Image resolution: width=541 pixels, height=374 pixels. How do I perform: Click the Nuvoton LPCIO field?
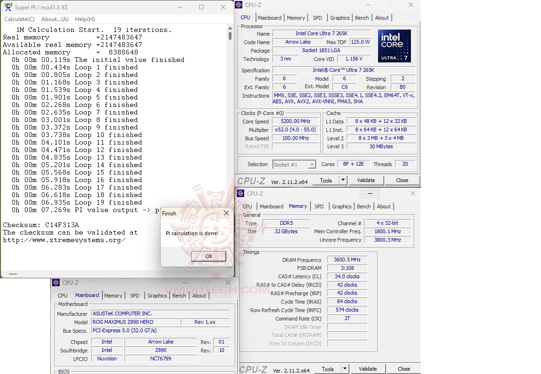click(107, 359)
